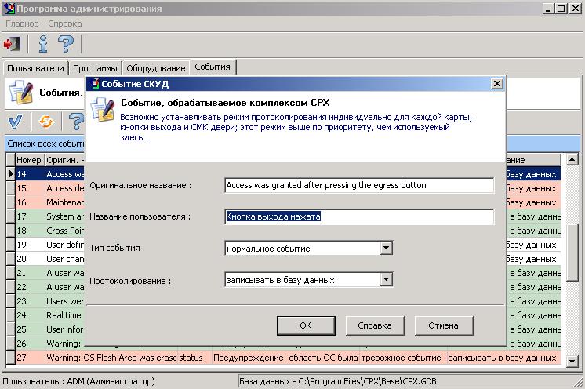Expand the Тип события dropdown
The image size is (585, 389).
click(386, 249)
